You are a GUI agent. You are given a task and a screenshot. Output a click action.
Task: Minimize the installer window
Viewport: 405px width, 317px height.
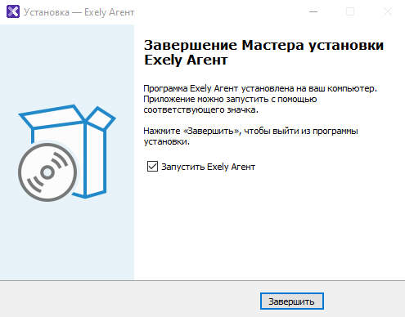[313, 11]
